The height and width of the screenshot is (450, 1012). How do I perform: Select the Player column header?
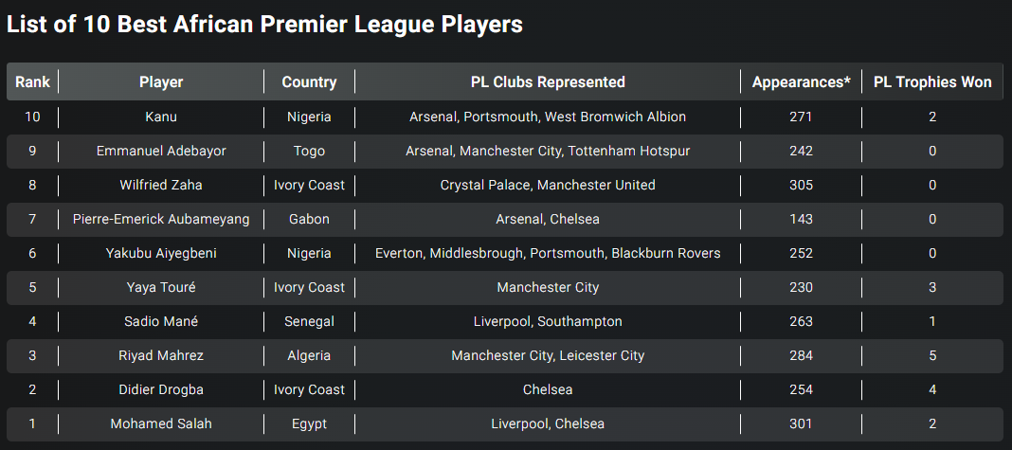161,82
